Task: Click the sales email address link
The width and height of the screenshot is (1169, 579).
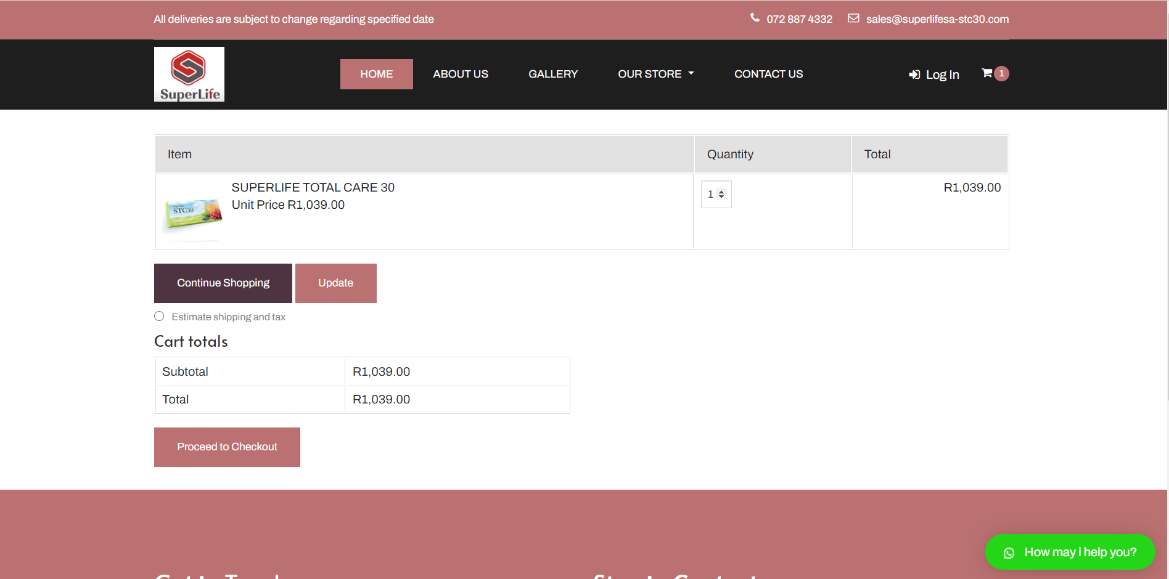Action: tap(937, 19)
